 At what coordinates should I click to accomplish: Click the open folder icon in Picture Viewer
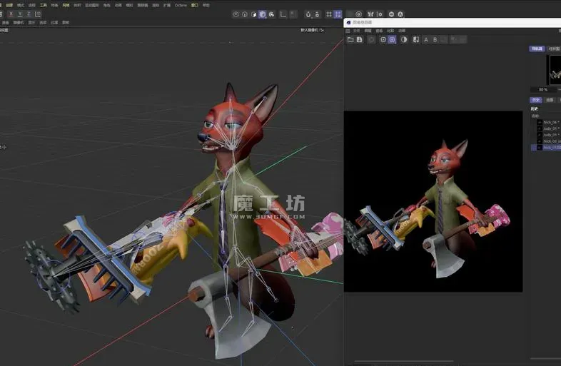350,40
